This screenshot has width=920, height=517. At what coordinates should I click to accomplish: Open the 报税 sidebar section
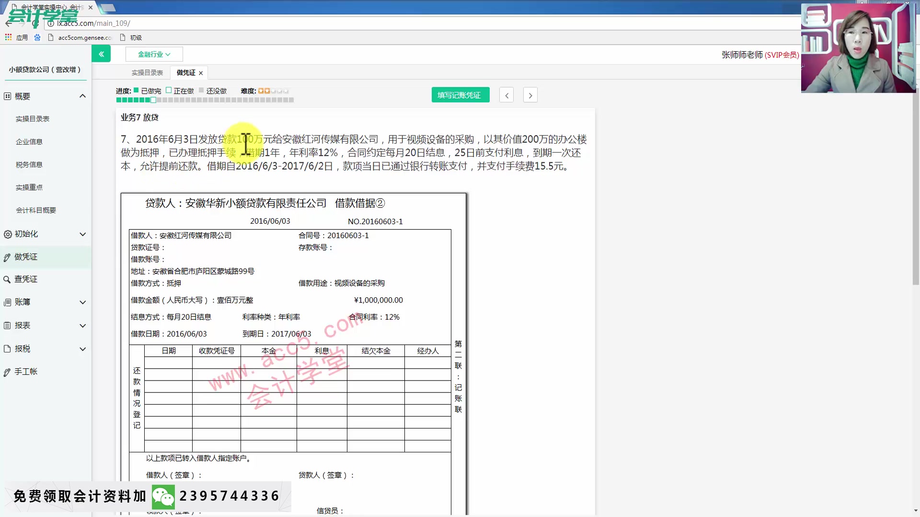click(7, 348)
